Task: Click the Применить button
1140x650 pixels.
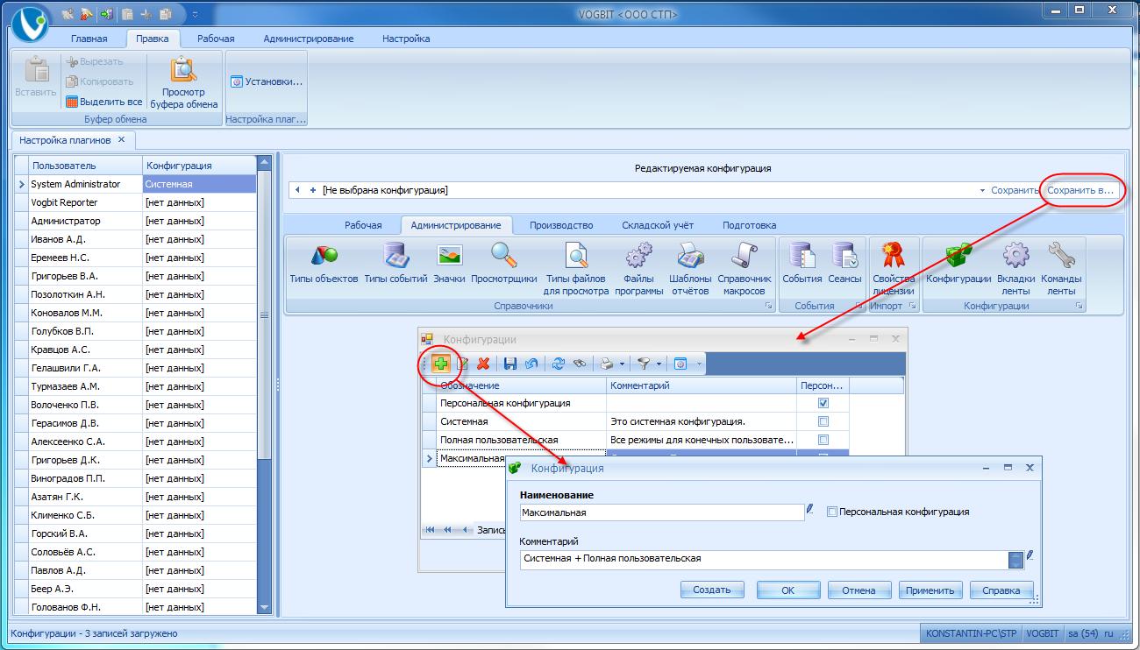Action: (x=931, y=590)
